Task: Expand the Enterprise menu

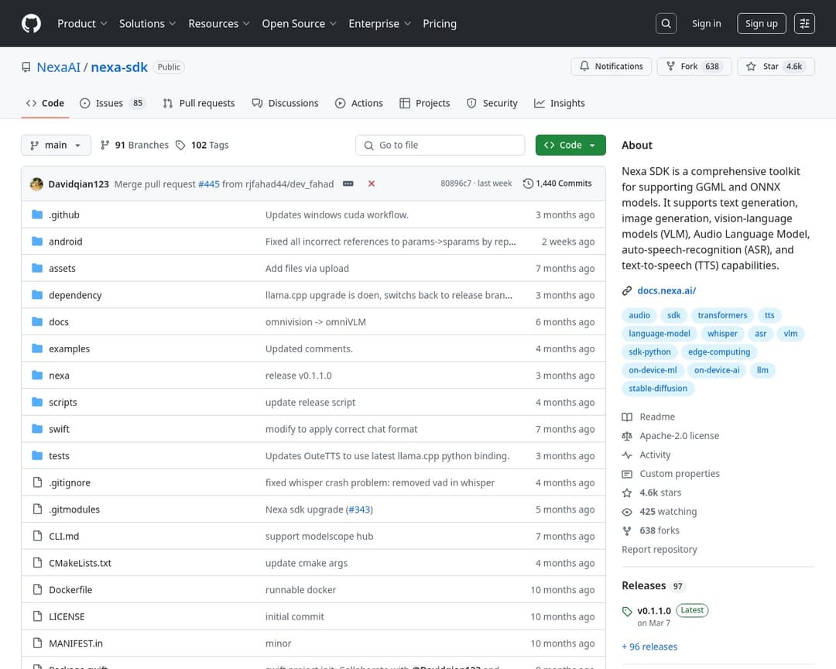Action: [x=379, y=23]
